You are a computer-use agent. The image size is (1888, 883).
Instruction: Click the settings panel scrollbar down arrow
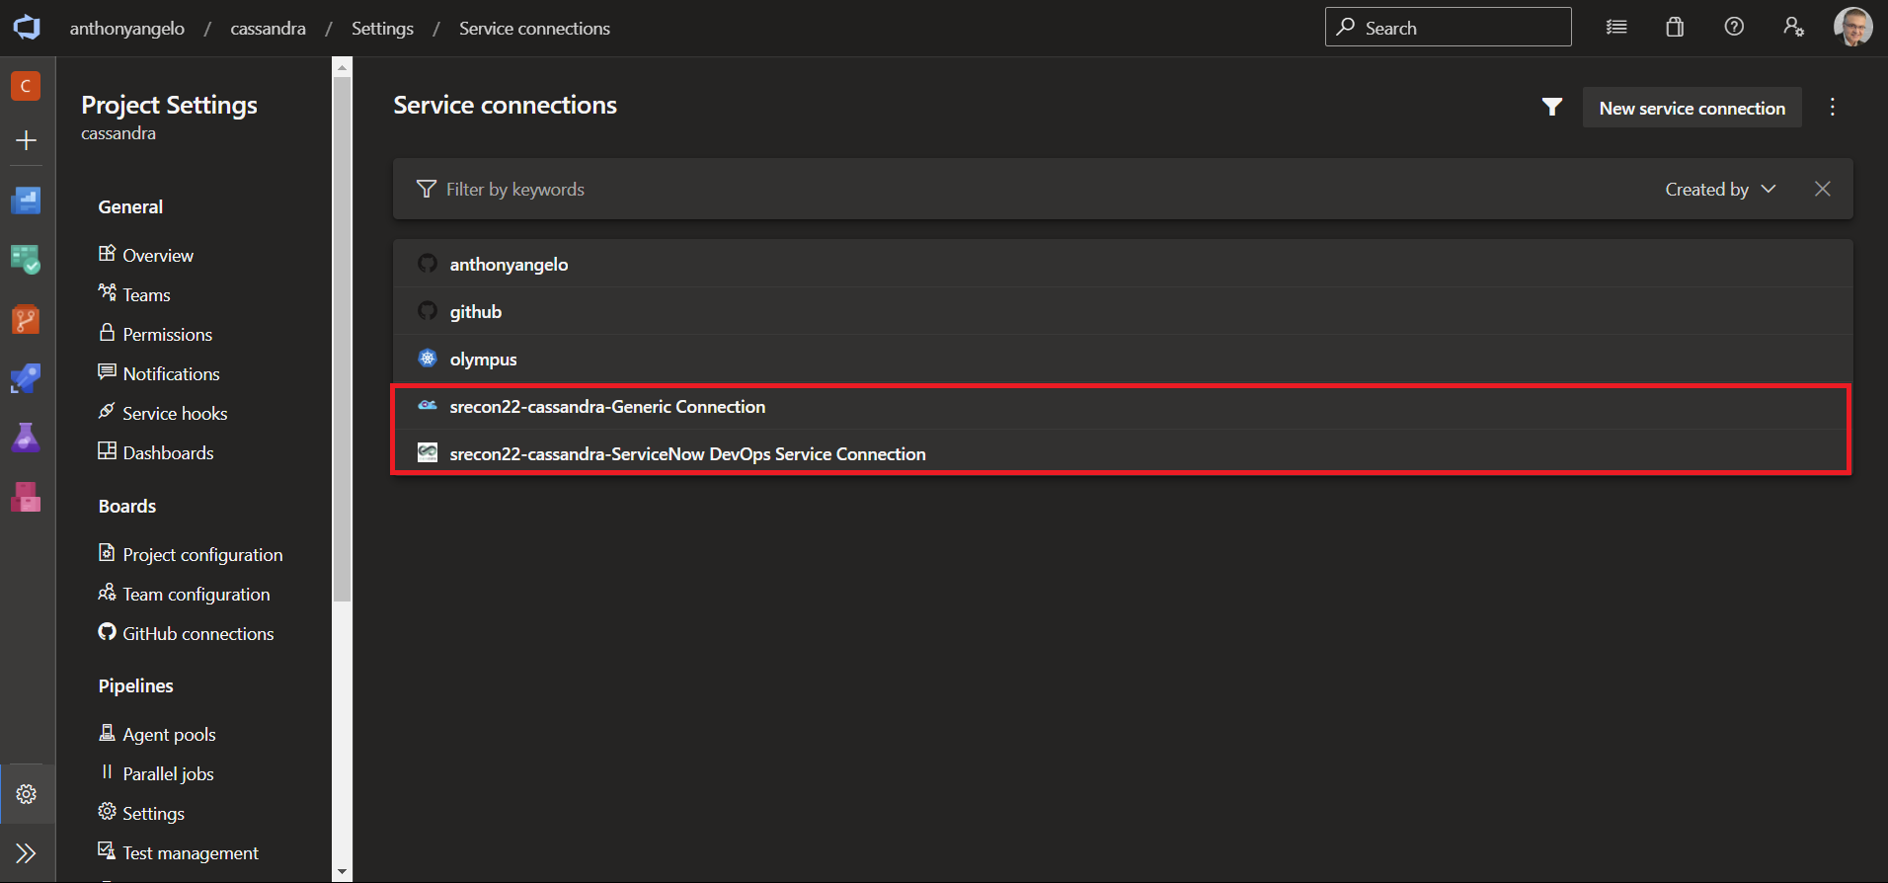(342, 873)
